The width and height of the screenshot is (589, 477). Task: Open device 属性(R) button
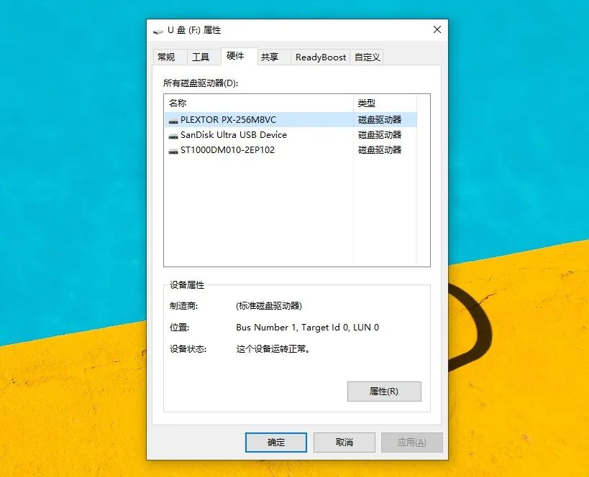click(x=384, y=392)
